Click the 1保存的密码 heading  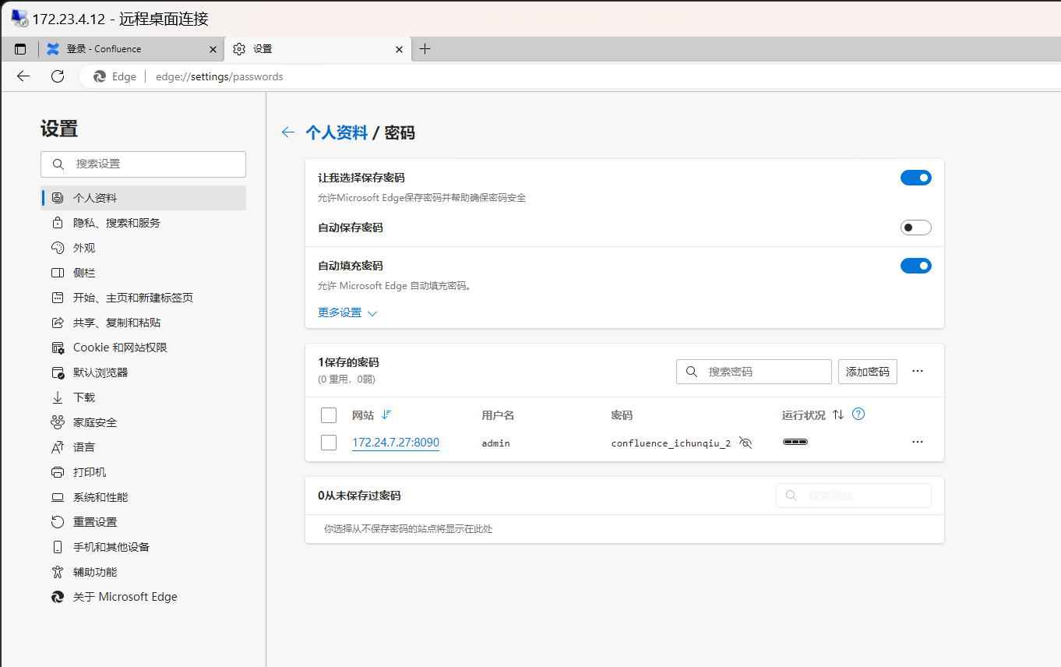tap(348, 362)
